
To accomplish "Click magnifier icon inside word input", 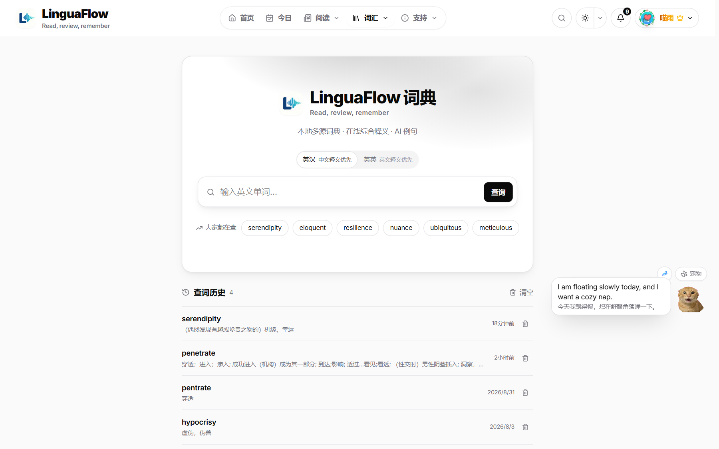I will [211, 192].
